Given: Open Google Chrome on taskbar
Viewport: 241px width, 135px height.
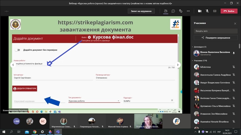Looking at the screenshot, I should 35,132.
